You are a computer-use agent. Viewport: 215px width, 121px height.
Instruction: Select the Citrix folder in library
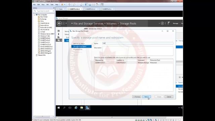pyautogui.click(x=42, y=21)
